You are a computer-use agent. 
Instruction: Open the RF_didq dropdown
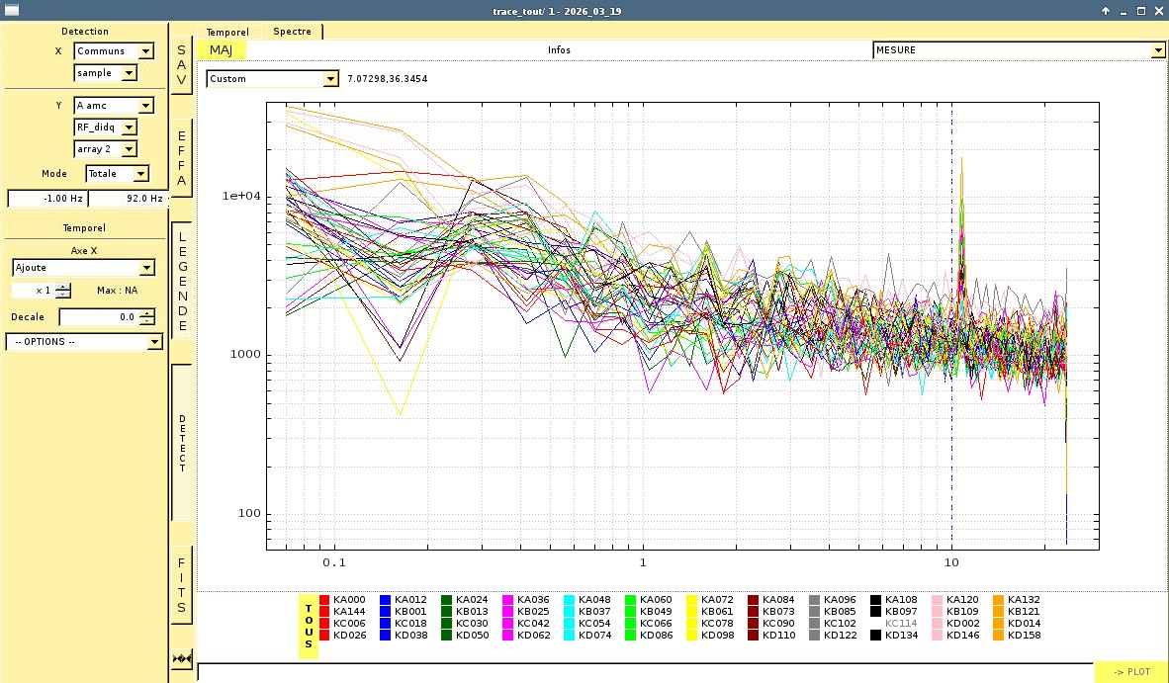pos(106,128)
